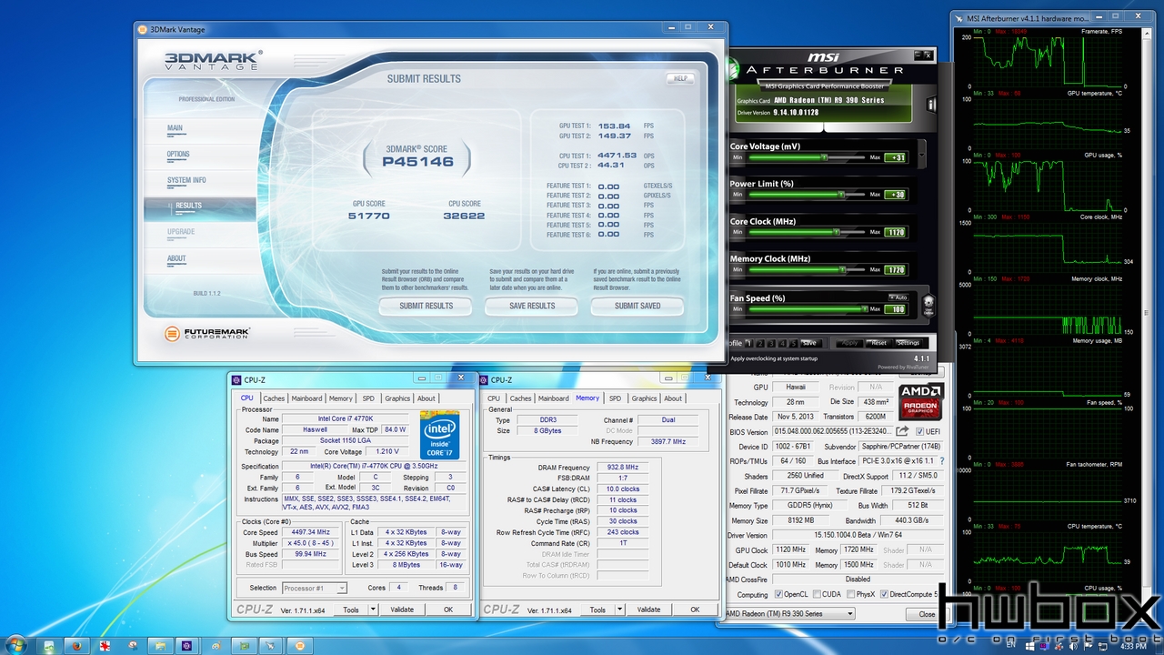Click the Core Clock value box 1120
Image resolution: width=1164 pixels, height=655 pixels.
click(896, 232)
